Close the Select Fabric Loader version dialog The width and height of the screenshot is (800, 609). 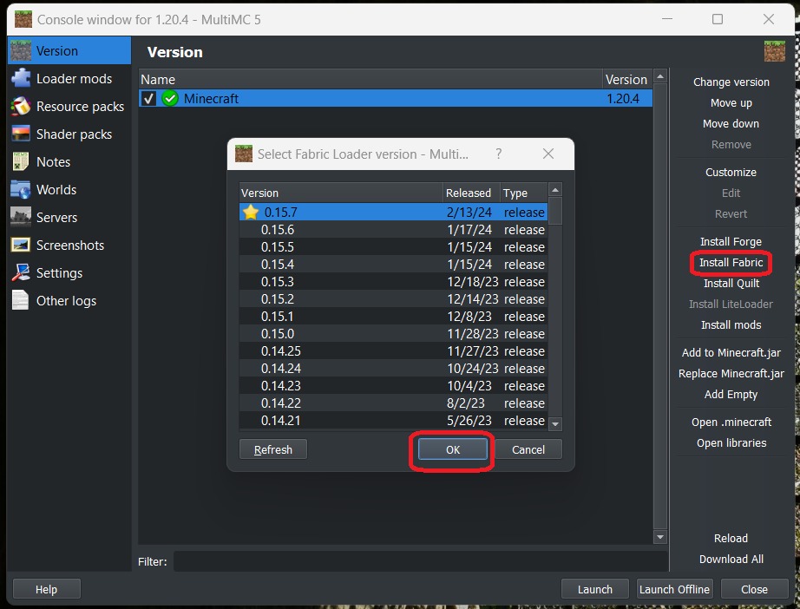[548, 154]
